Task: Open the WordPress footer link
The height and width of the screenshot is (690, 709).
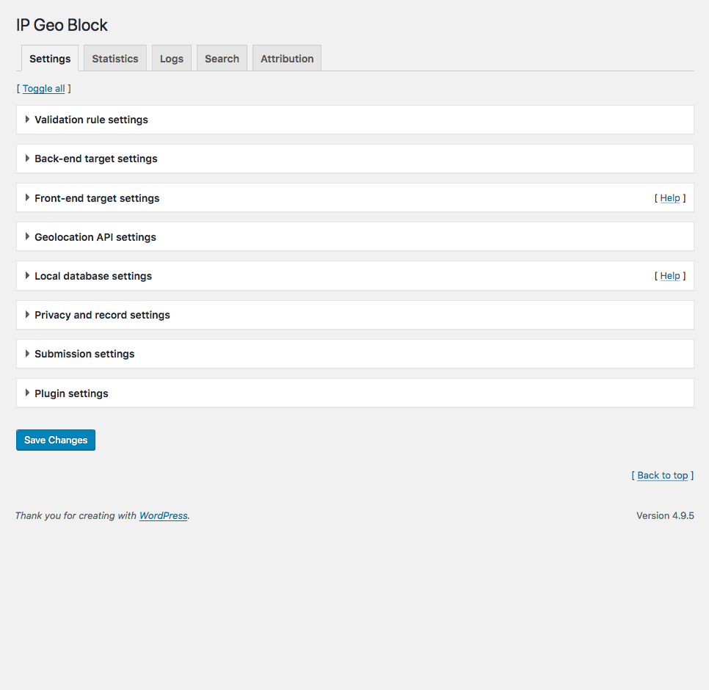Action: [x=164, y=516]
